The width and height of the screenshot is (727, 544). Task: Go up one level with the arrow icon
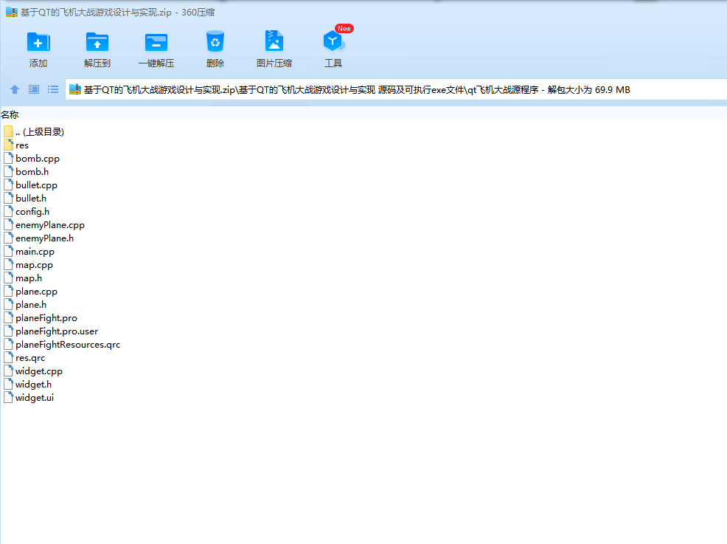click(x=15, y=89)
